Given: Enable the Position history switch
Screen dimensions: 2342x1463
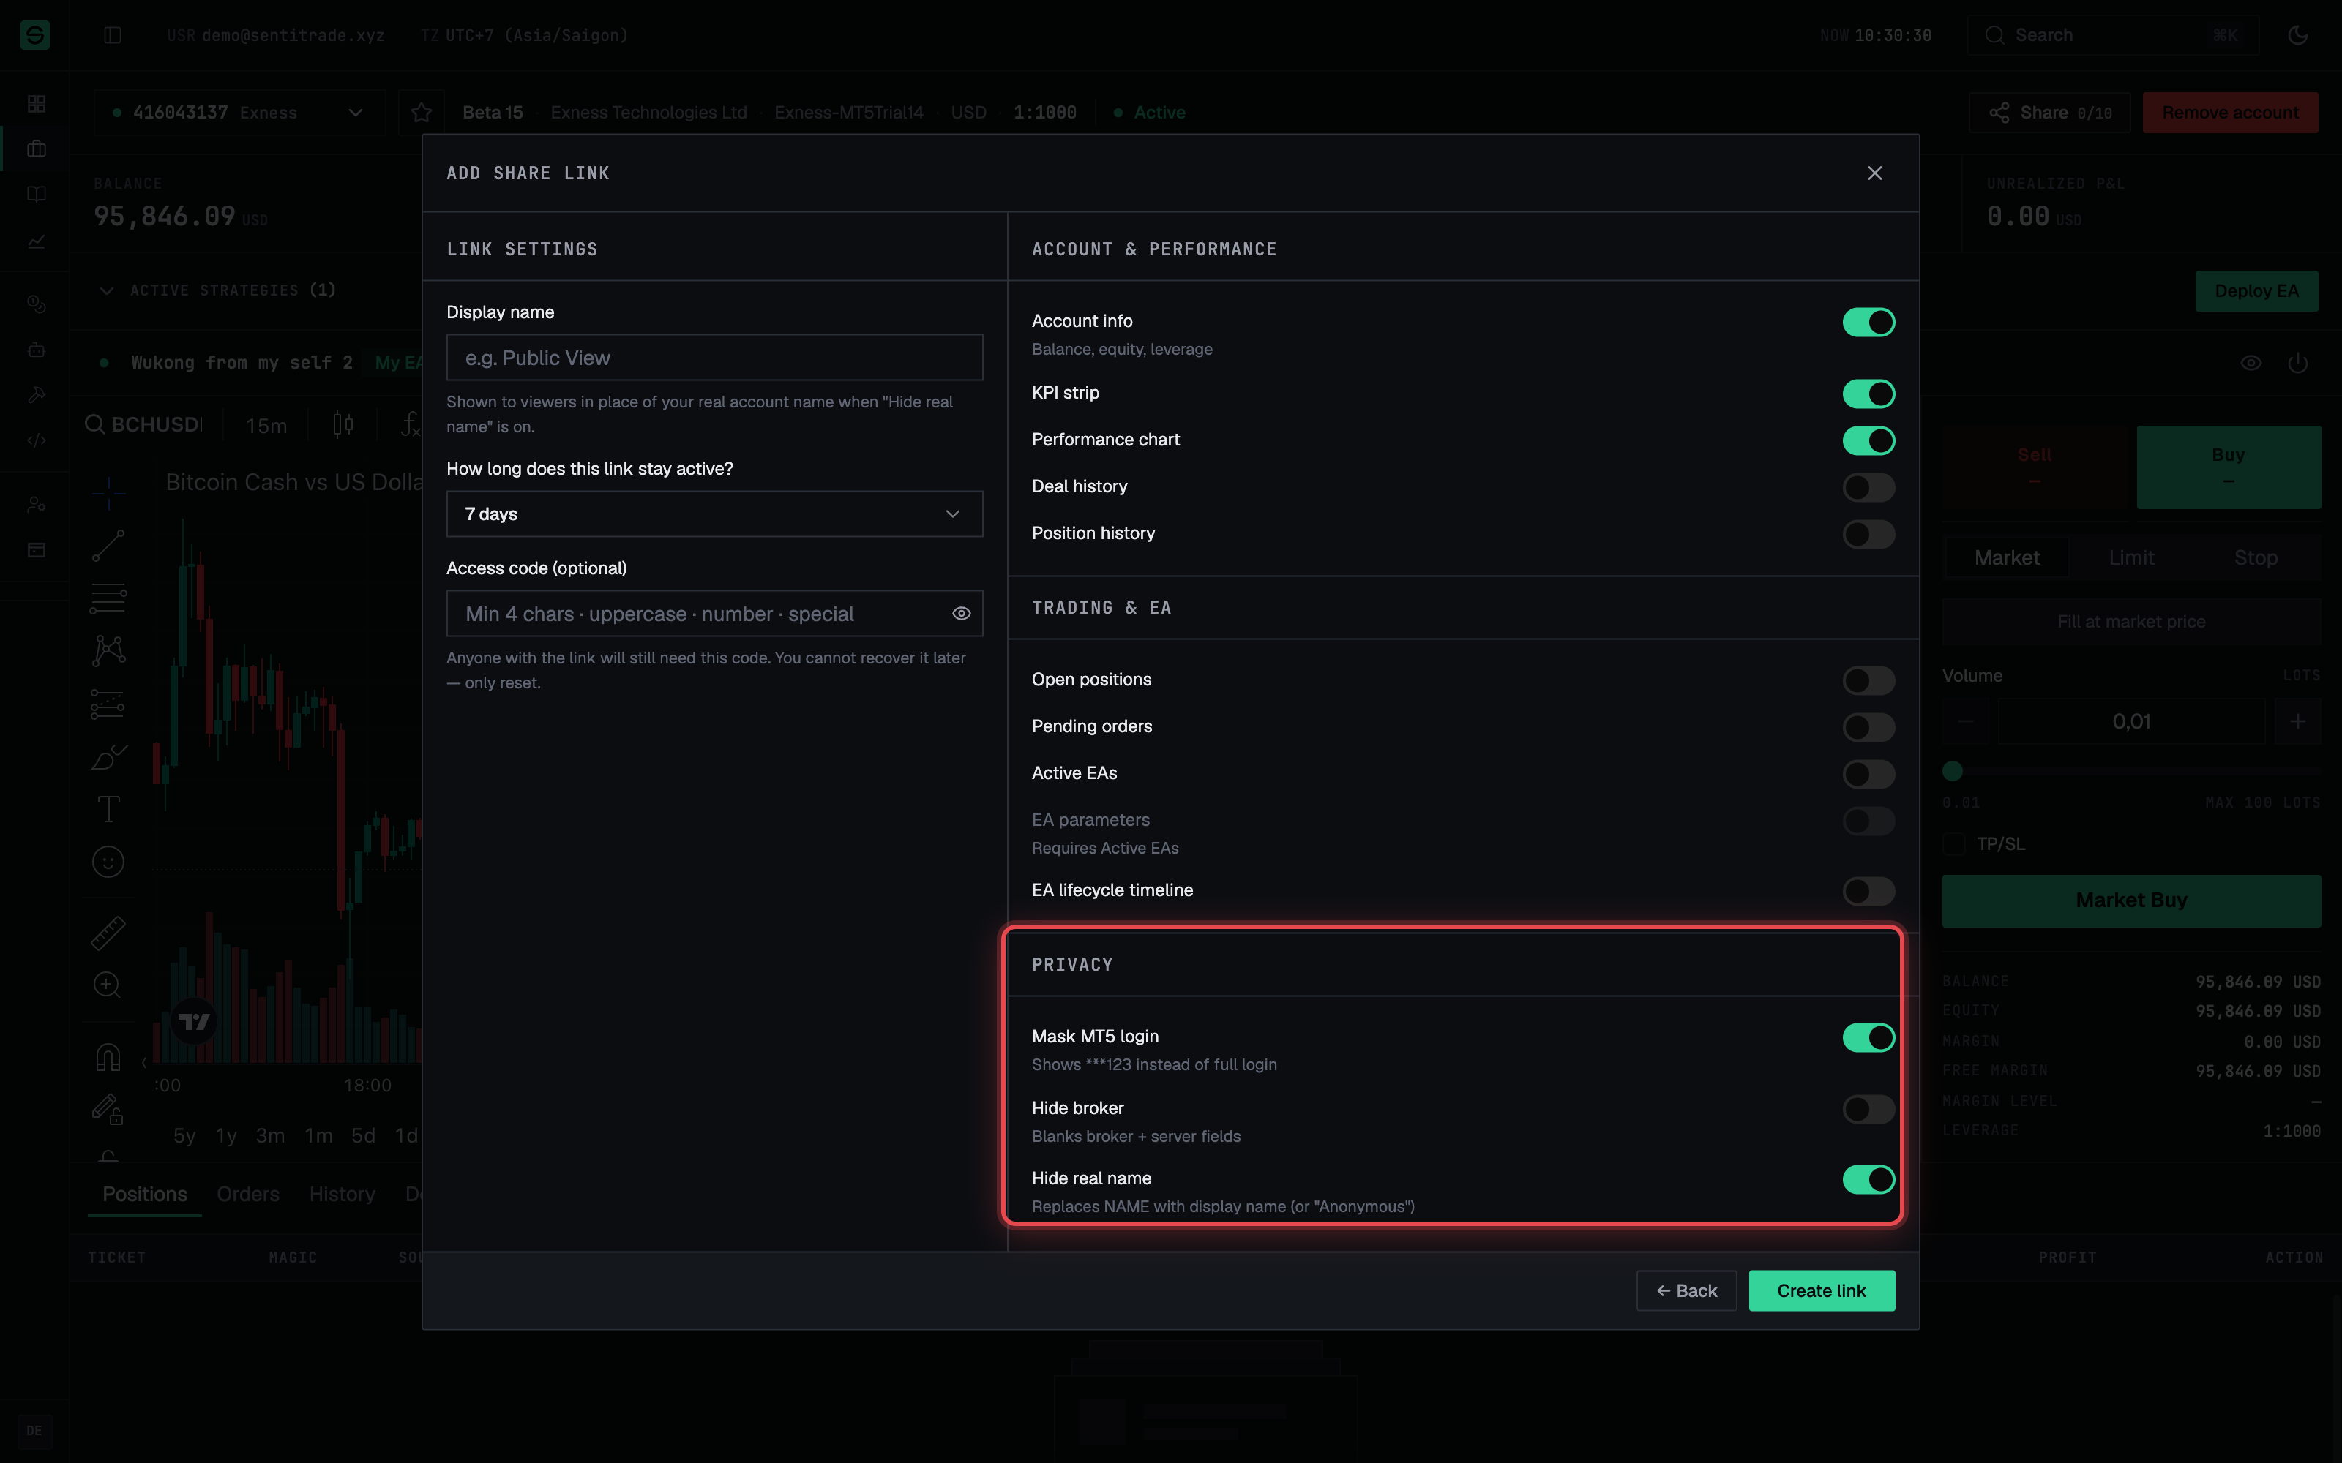Looking at the screenshot, I should click(1868, 534).
